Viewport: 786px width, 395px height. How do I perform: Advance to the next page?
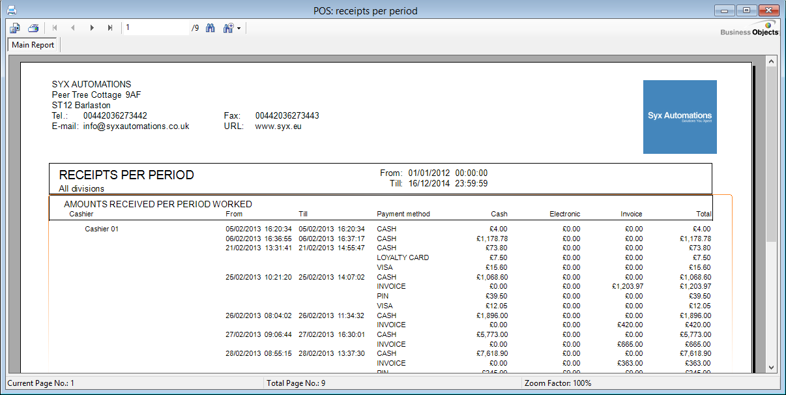pos(92,28)
